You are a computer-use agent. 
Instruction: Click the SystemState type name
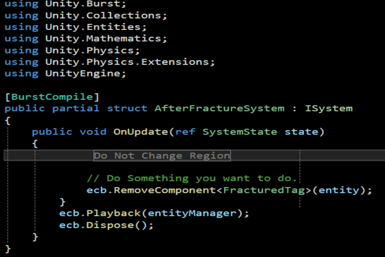[x=240, y=132]
